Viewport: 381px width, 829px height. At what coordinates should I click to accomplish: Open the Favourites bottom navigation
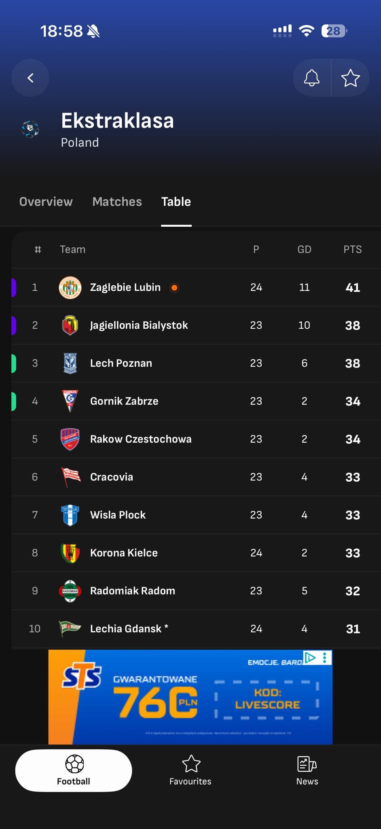coord(190,771)
